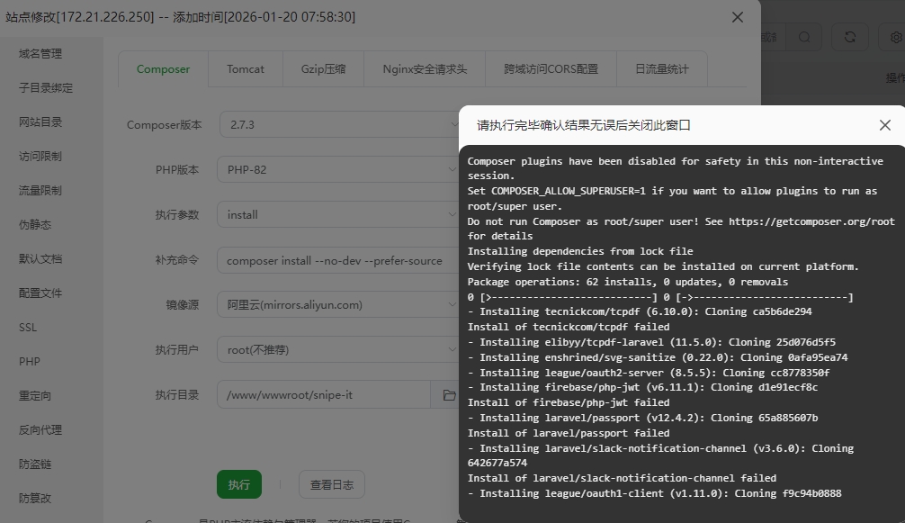Open the 执行用户 dropdown showing root(不推荐)
The height and width of the screenshot is (523, 905).
[337, 349]
